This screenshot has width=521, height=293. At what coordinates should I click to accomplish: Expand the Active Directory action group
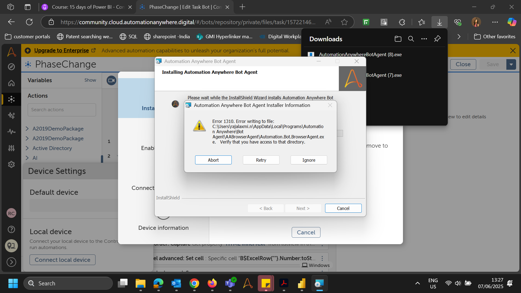[x=27, y=148]
